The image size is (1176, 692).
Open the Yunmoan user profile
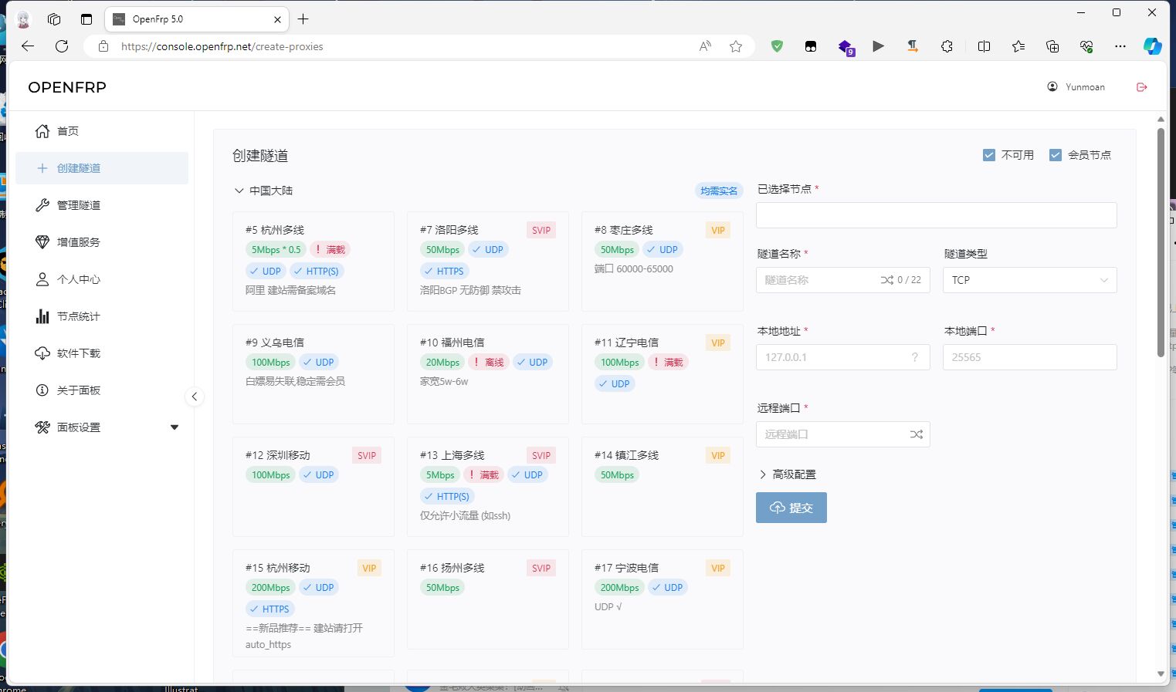pyautogui.click(x=1076, y=87)
